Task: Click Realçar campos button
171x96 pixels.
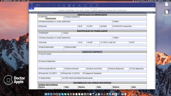Action: pos(149,13)
